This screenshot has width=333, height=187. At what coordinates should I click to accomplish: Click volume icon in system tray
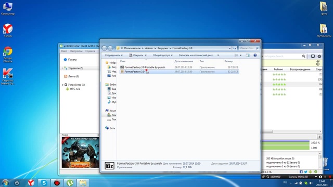pos(311,183)
